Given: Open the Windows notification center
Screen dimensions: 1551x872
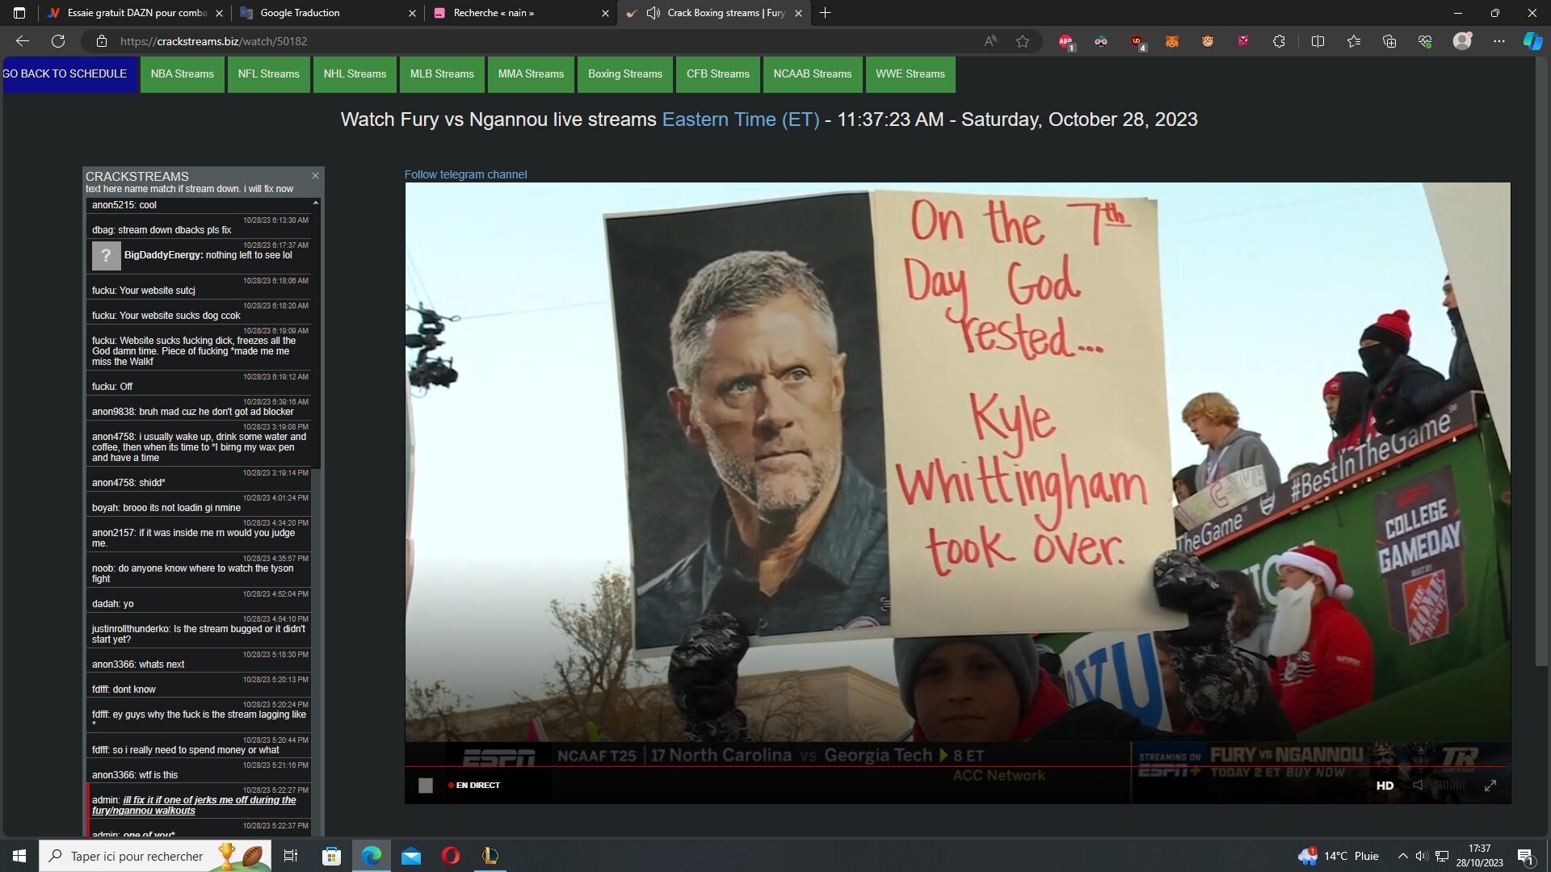Looking at the screenshot, I should click(1525, 856).
